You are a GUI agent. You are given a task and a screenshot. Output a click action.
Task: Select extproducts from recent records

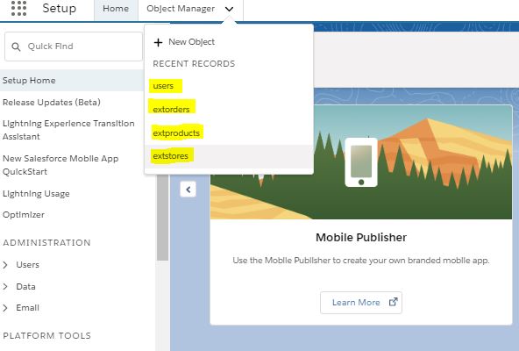[176, 133]
